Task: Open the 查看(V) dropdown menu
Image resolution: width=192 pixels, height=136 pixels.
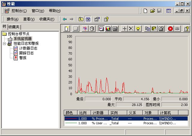Action: pyautogui.click(x=29, y=19)
